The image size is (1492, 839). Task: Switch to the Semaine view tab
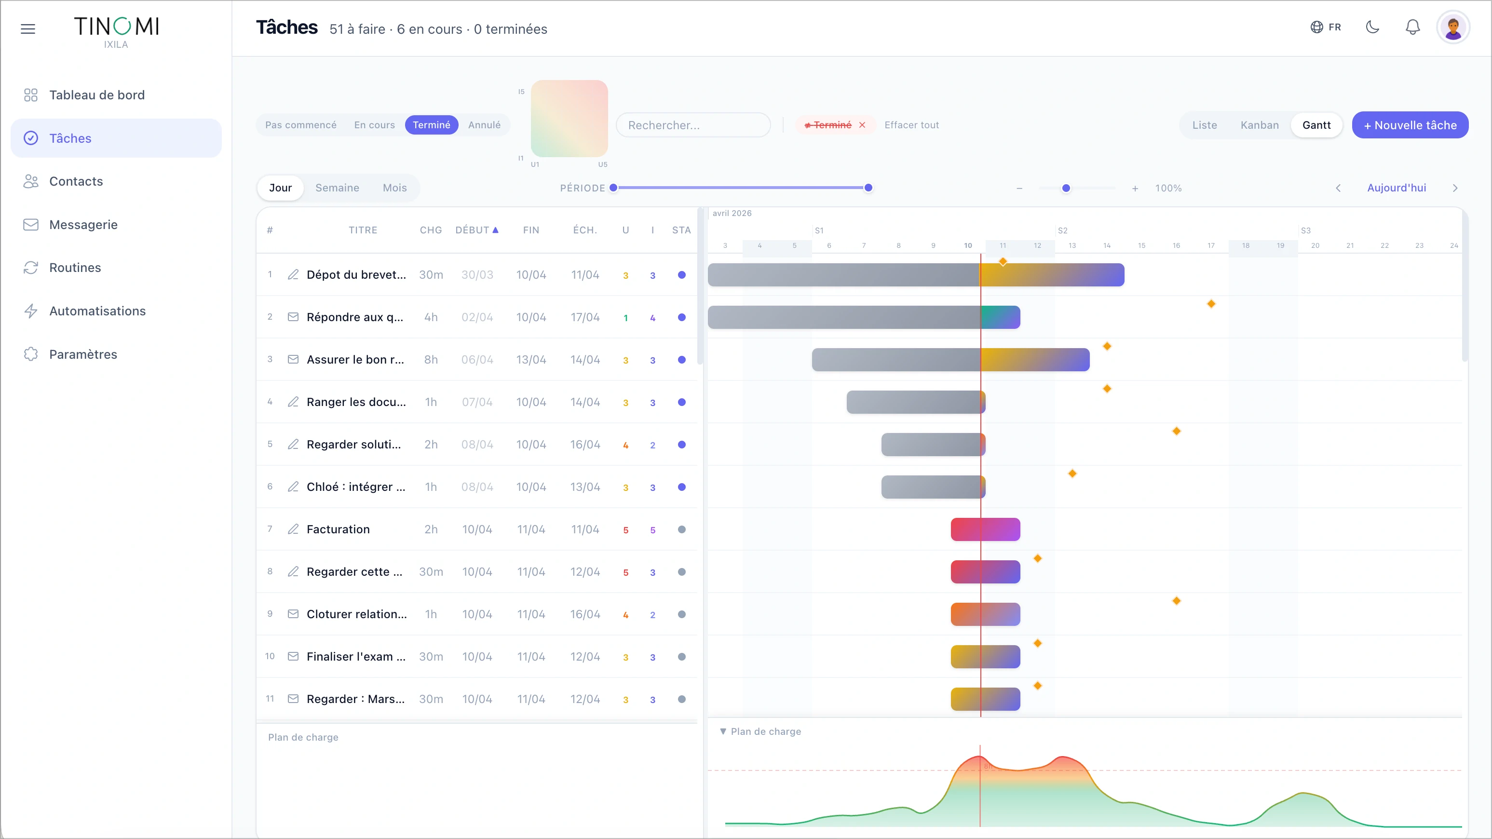337,188
